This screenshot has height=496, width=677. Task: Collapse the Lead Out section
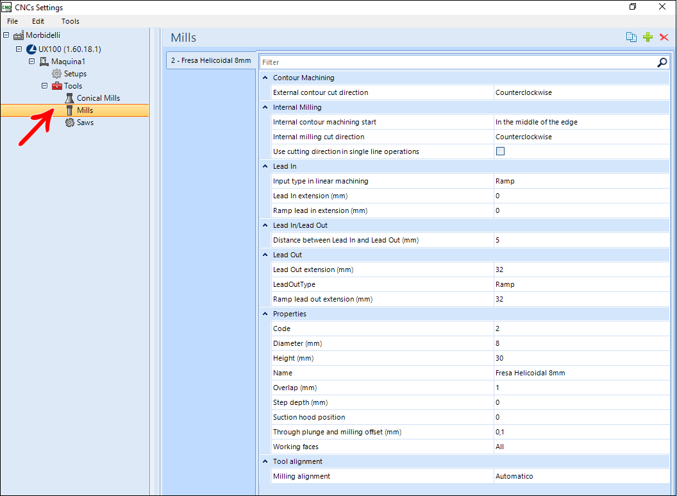[265, 255]
